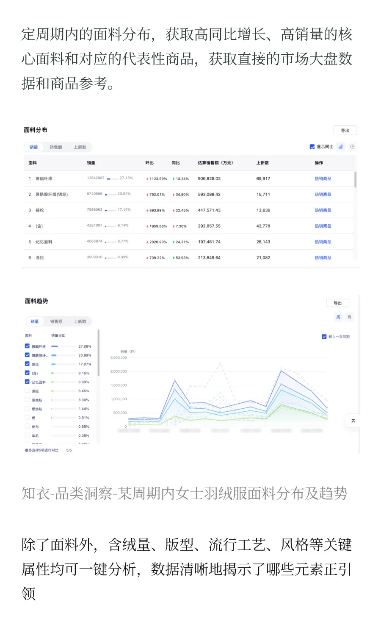This screenshot has height=636, width=381.
Task: Select the bar chart view icon
Action: click(341, 146)
